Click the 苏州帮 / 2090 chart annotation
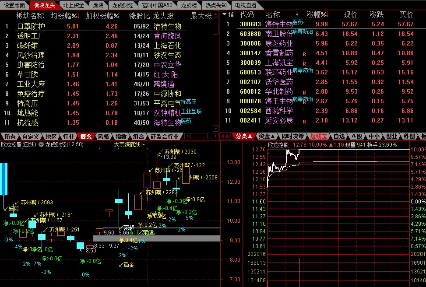The image size is (426, 287). [177, 152]
